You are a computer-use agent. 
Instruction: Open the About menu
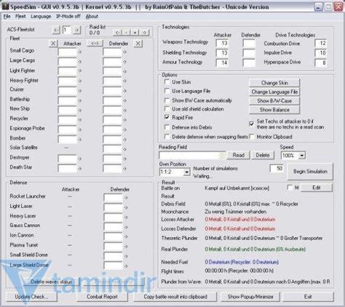click(92, 17)
